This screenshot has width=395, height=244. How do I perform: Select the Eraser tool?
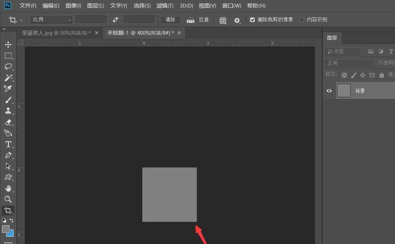pyautogui.click(x=8, y=122)
